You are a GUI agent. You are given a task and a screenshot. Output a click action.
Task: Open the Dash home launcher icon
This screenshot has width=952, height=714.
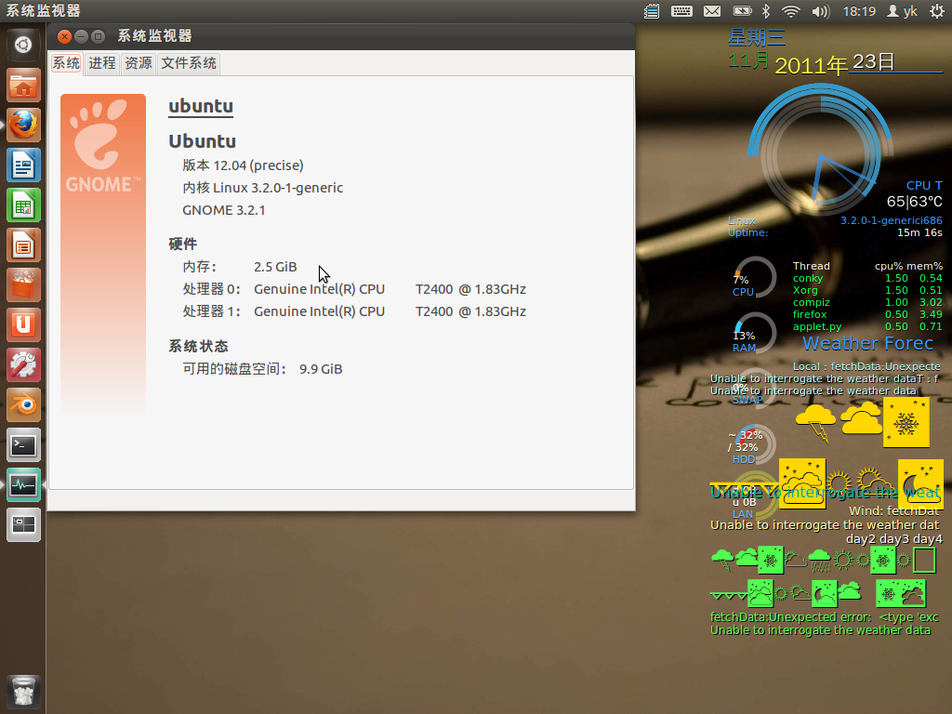pos(23,45)
